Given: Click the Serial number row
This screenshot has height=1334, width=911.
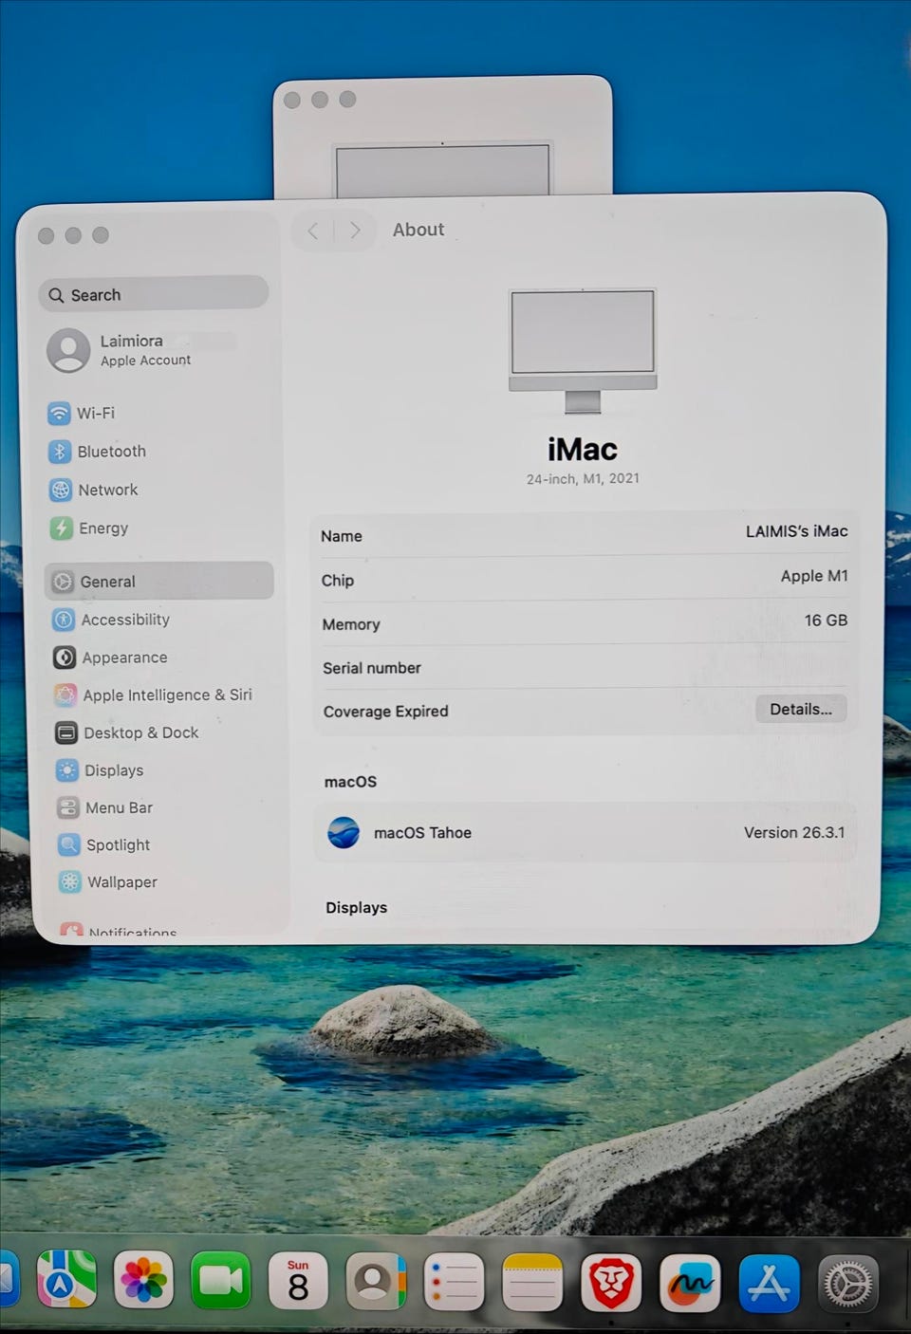Looking at the screenshot, I should click(x=585, y=667).
